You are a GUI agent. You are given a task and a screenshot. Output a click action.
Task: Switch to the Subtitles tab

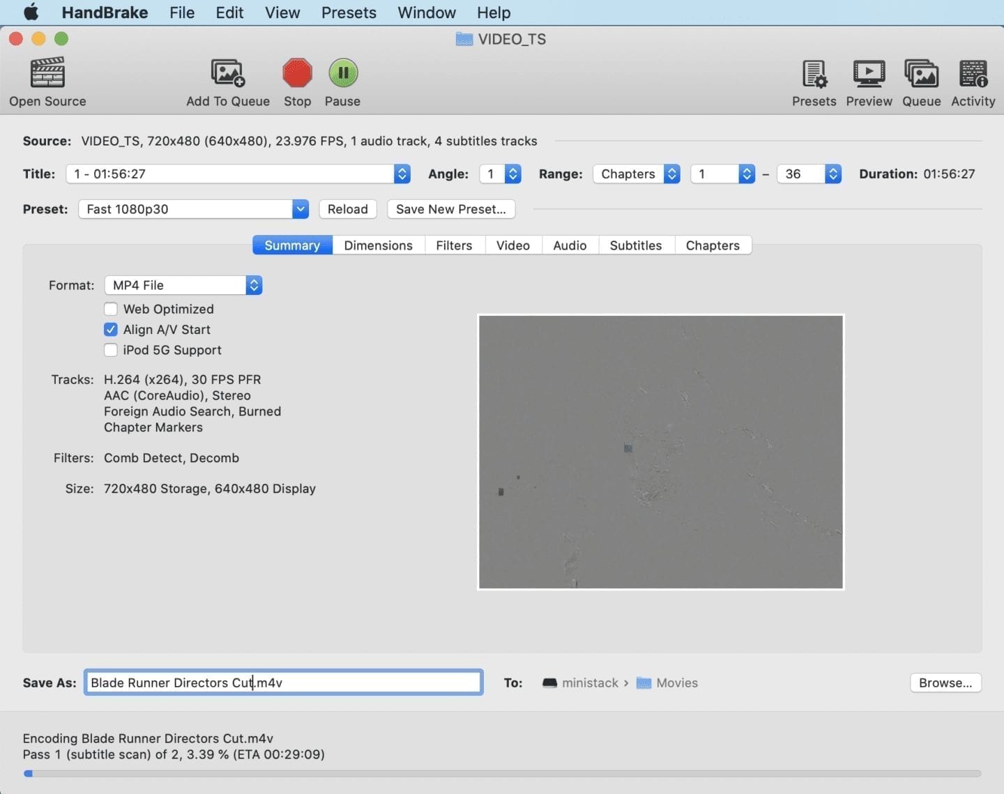635,245
